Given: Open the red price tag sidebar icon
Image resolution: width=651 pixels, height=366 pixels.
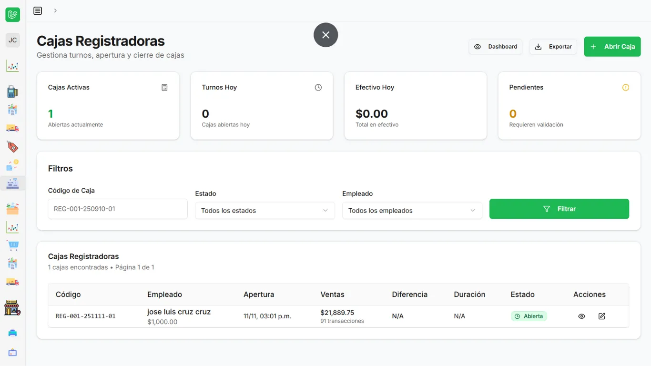Looking at the screenshot, I should pos(12,146).
